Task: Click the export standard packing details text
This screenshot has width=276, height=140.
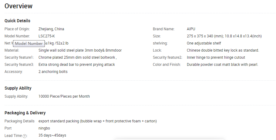Action: (x=97, y=121)
